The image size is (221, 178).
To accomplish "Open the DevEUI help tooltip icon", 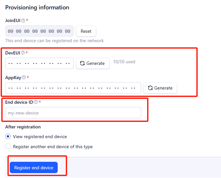I will click(23, 53).
